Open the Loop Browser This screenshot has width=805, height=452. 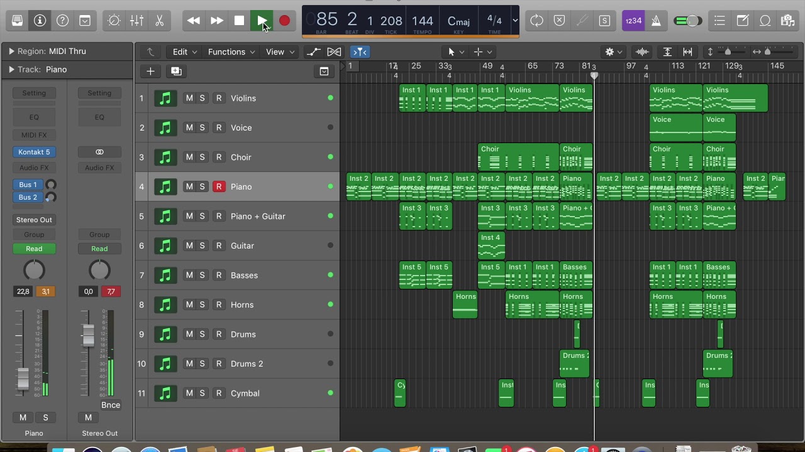pyautogui.click(x=765, y=21)
